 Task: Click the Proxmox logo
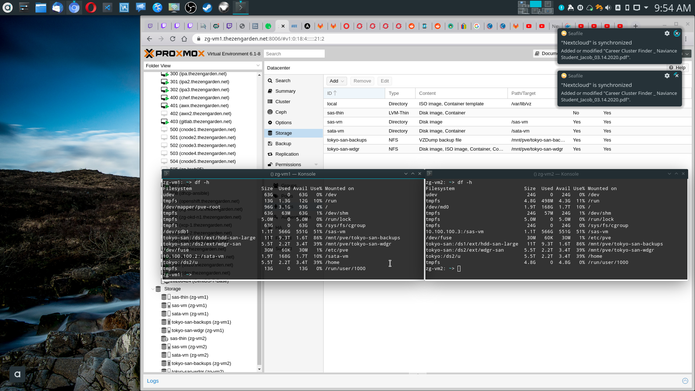point(174,54)
